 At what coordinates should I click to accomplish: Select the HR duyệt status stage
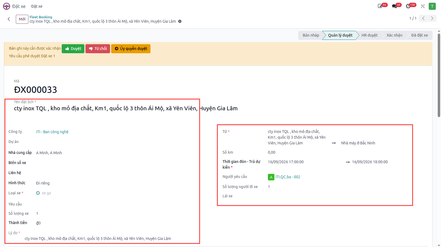pos(369,35)
